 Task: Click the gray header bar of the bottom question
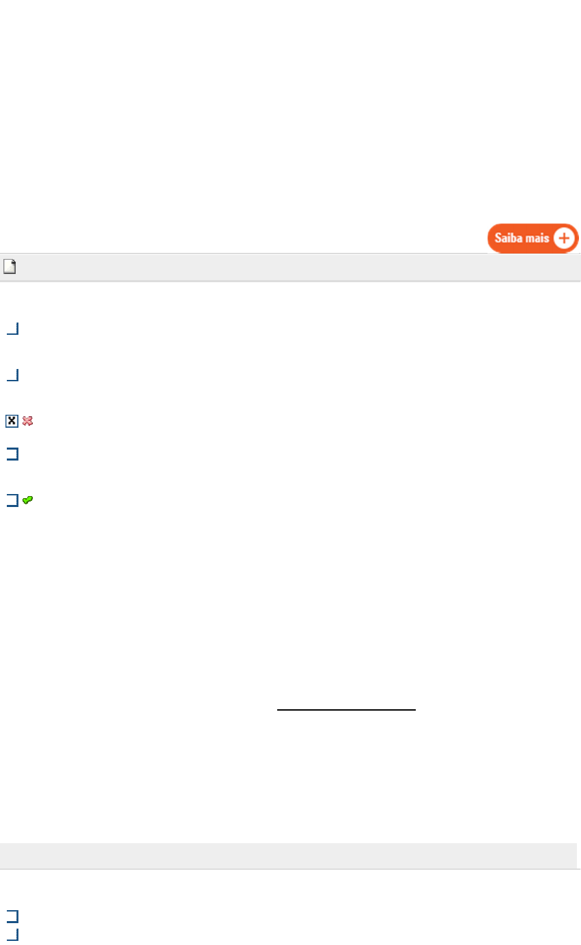click(288, 855)
